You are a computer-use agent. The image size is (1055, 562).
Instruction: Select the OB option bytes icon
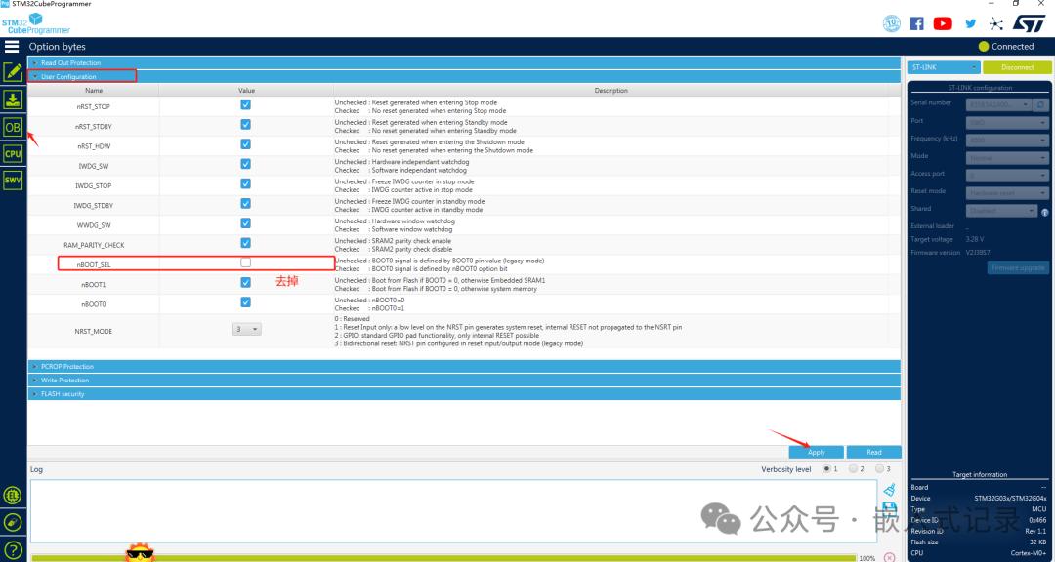coord(13,127)
